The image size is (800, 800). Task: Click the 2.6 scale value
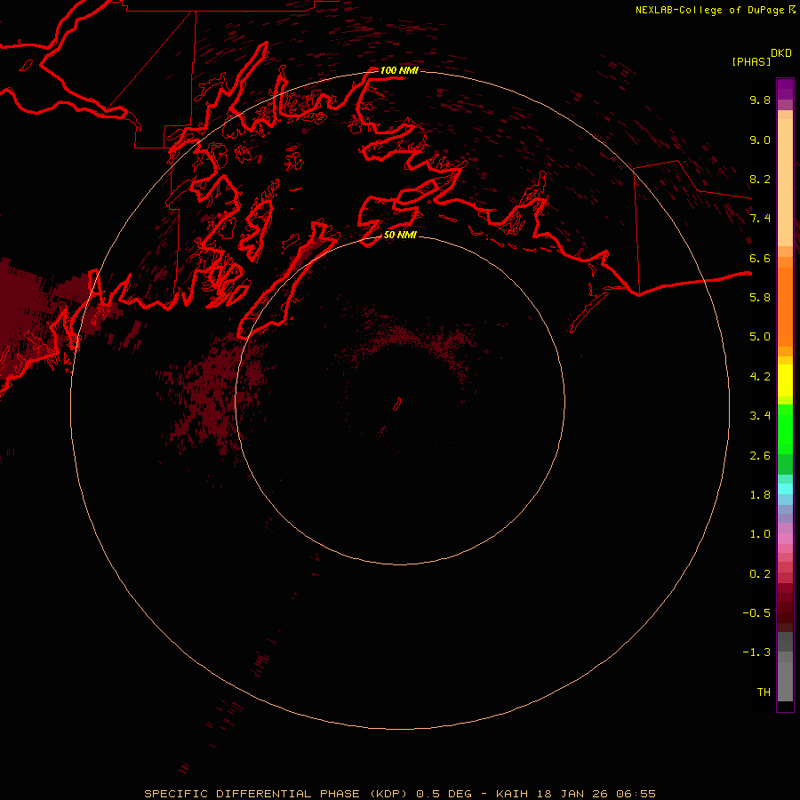click(760, 456)
